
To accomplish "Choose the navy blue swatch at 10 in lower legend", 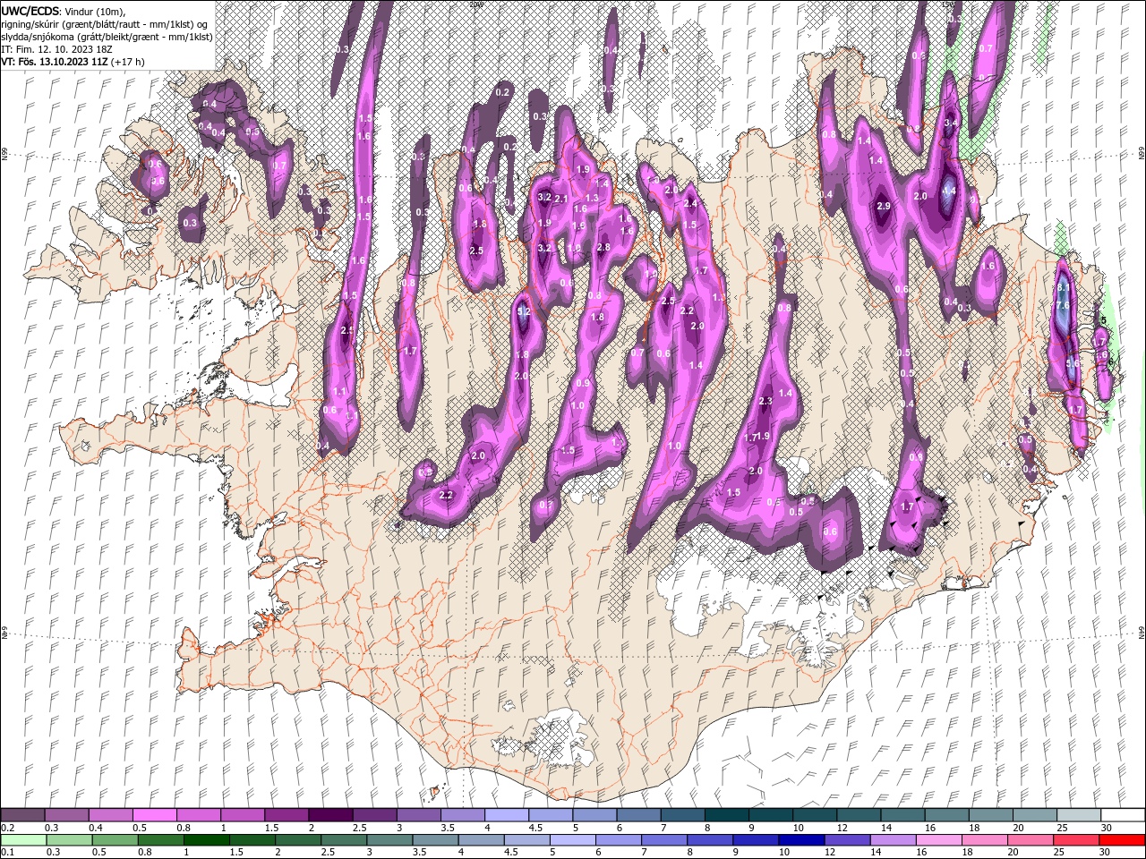I will (802, 840).
